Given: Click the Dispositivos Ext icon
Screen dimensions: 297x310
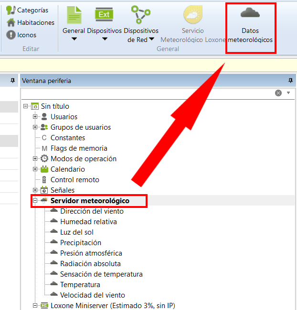Looking at the screenshot, I should click(104, 15).
